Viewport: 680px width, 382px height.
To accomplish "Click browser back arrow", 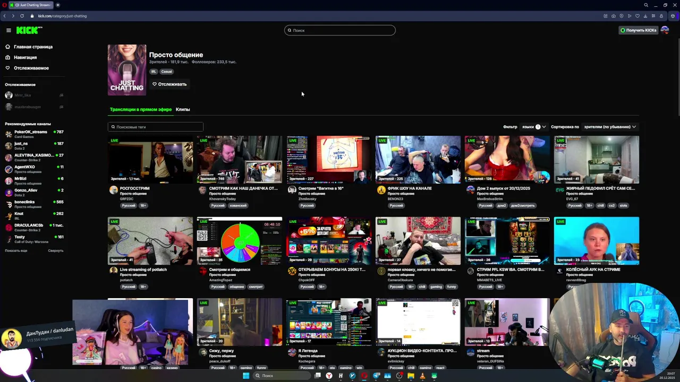I will click(5, 16).
